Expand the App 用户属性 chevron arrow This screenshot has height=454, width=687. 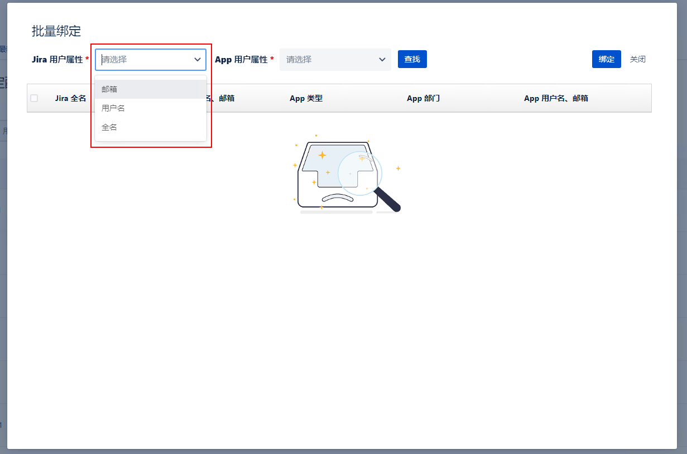coord(382,59)
